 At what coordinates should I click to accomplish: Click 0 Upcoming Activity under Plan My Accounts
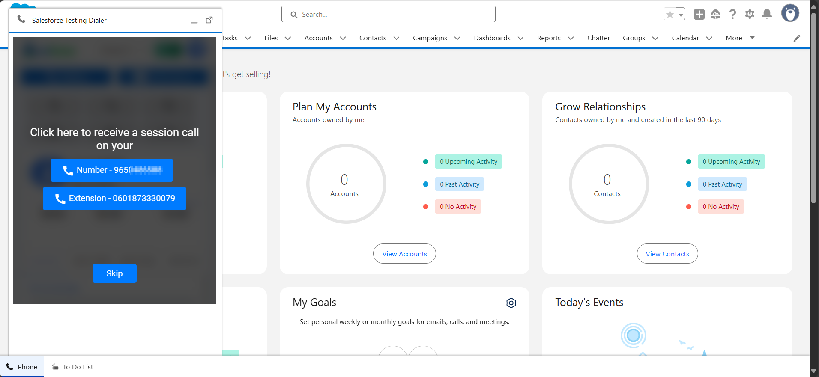[x=469, y=162]
